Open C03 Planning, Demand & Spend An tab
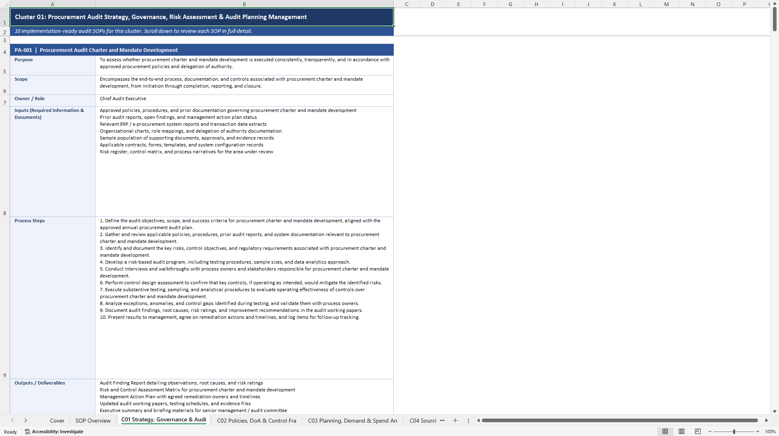The image size is (779, 436). point(352,421)
